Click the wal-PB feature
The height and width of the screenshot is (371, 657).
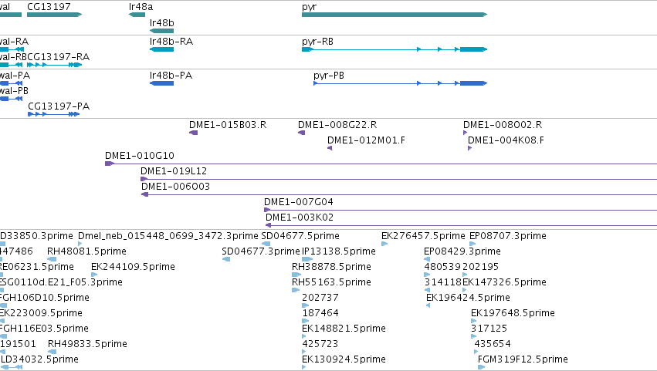pos(11,99)
